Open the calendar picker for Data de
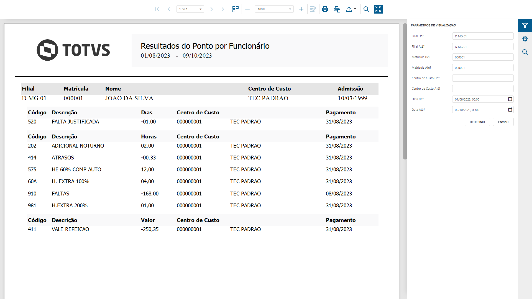532x299 pixels. click(510, 99)
